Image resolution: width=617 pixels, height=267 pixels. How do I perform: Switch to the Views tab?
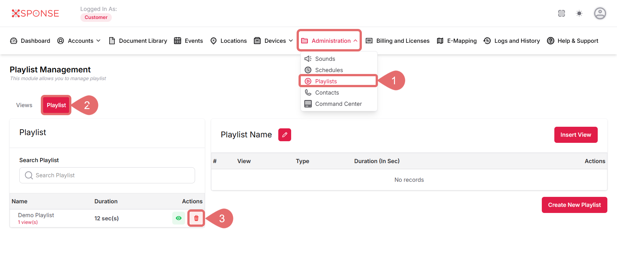coord(24,105)
